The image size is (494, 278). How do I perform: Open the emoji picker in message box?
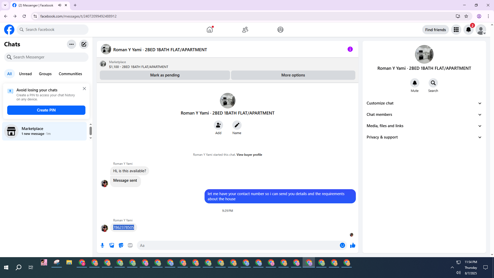tap(342, 245)
